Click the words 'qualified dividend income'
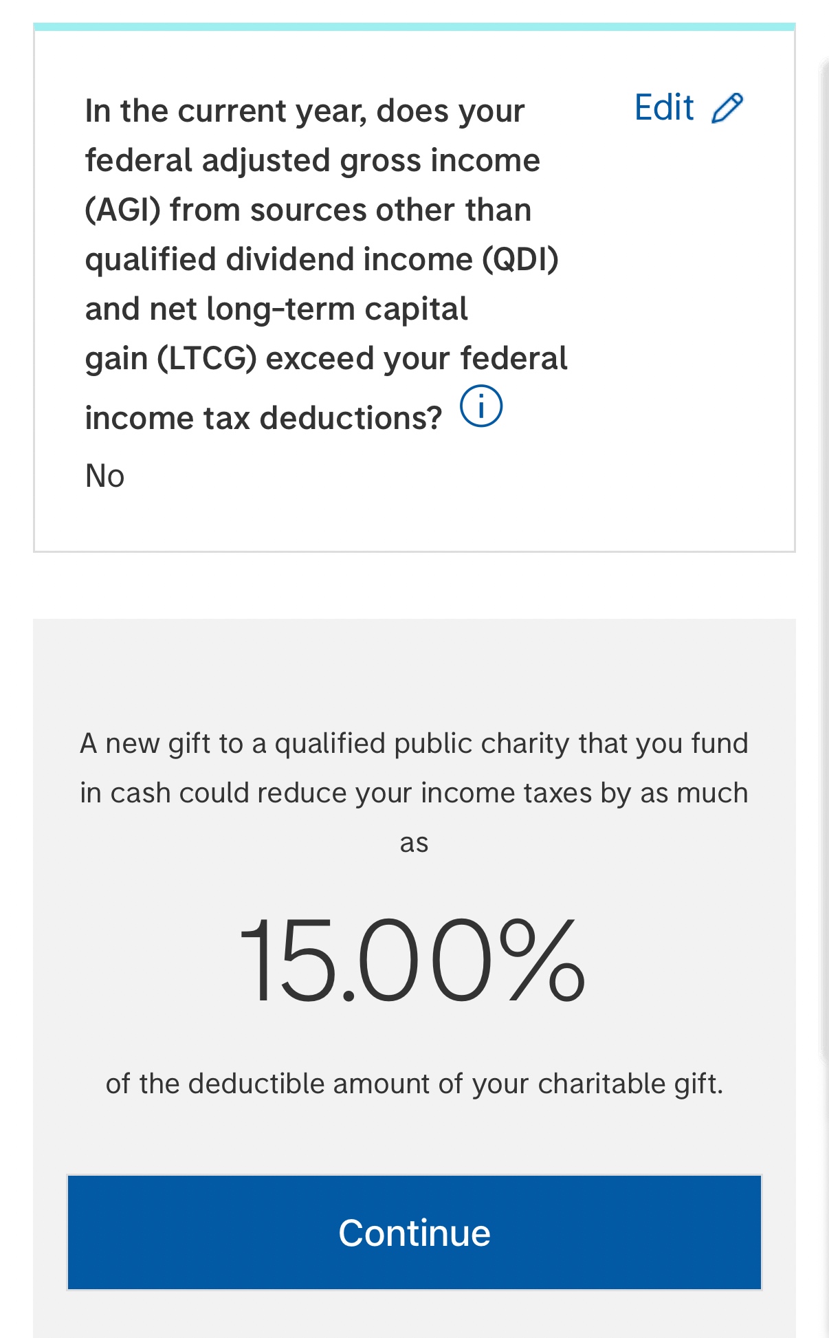The width and height of the screenshot is (829, 1338). (x=278, y=260)
